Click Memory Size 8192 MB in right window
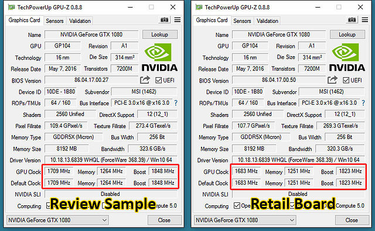The image size is (375, 231). (x=254, y=149)
